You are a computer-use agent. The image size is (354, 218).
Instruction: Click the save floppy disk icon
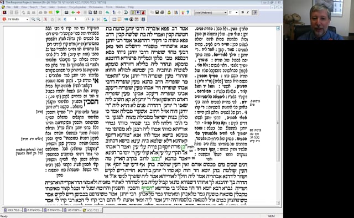(157, 12)
